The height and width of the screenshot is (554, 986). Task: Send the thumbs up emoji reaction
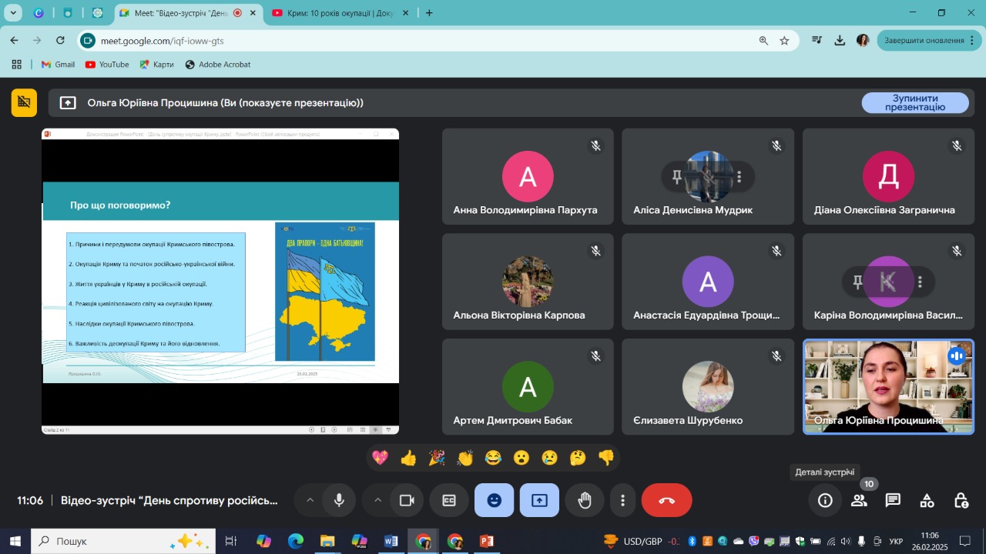tap(408, 458)
